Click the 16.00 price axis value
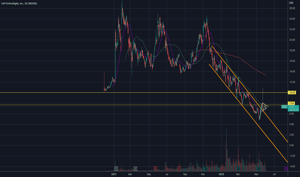 point(292,61)
